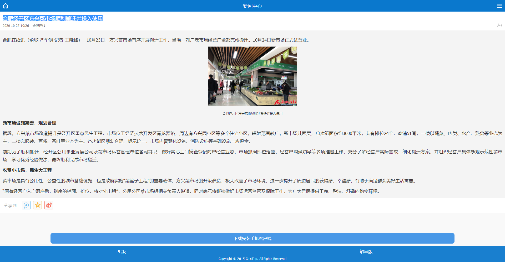
Task: Click the 农贸小市场，民生大工程 subheading
Action: pos(27,170)
